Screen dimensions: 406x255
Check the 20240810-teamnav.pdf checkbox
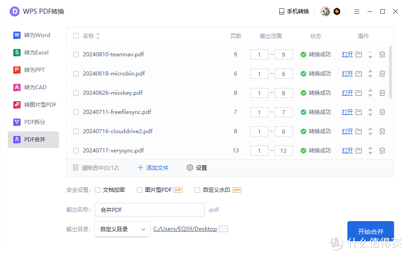[76, 54]
